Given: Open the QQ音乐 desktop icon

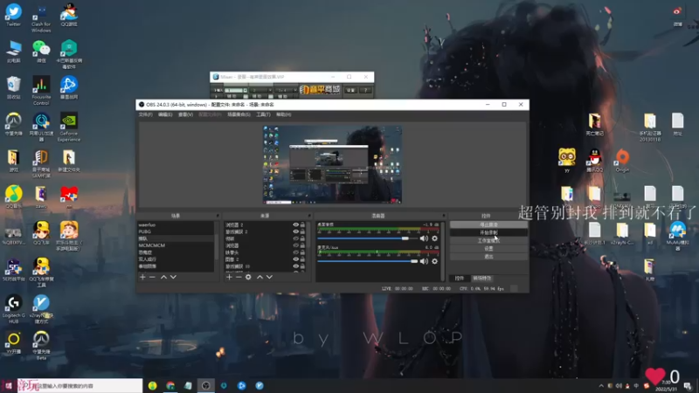Looking at the screenshot, I should [x=13, y=197].
